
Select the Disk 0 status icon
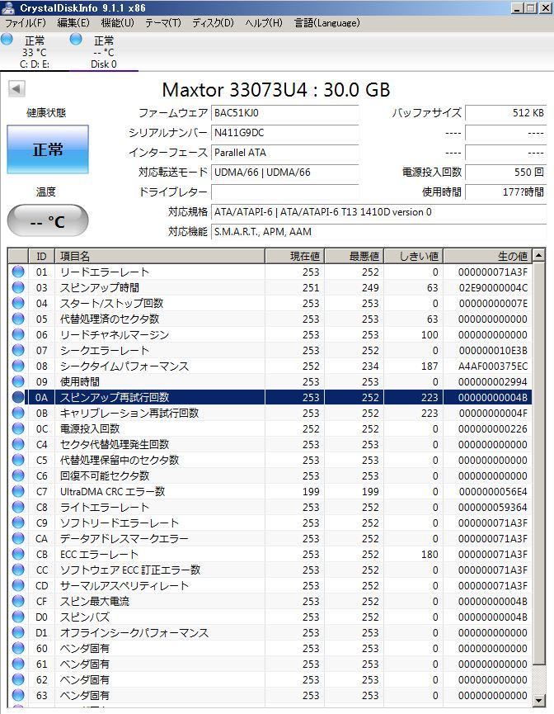coord(76,40)
